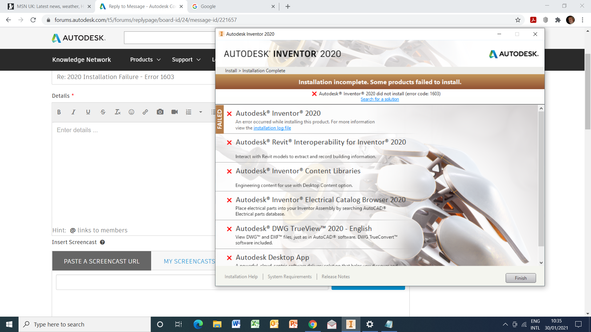Switch to My Screencasts tab
Screen dimensions: 591x332
point(189,261)
